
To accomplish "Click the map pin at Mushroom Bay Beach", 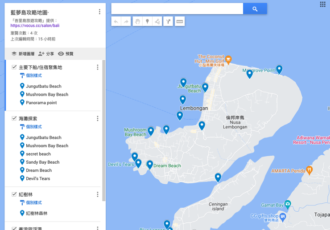I will click(151, 131).
